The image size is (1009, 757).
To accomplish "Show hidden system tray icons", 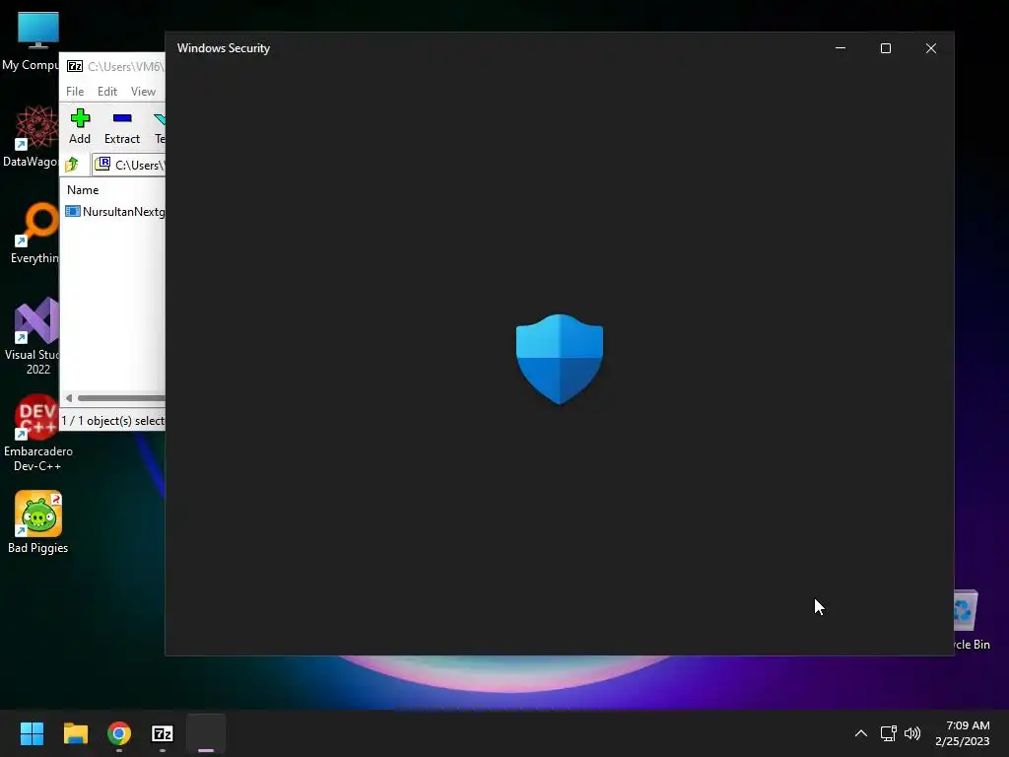I will point(860,733).
